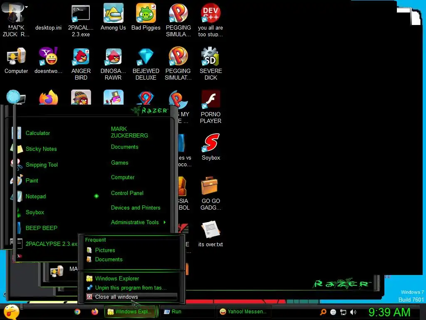Click the 9:39 AM clock
The width and height of the screenshot is (426, 320).
[389, 312]
